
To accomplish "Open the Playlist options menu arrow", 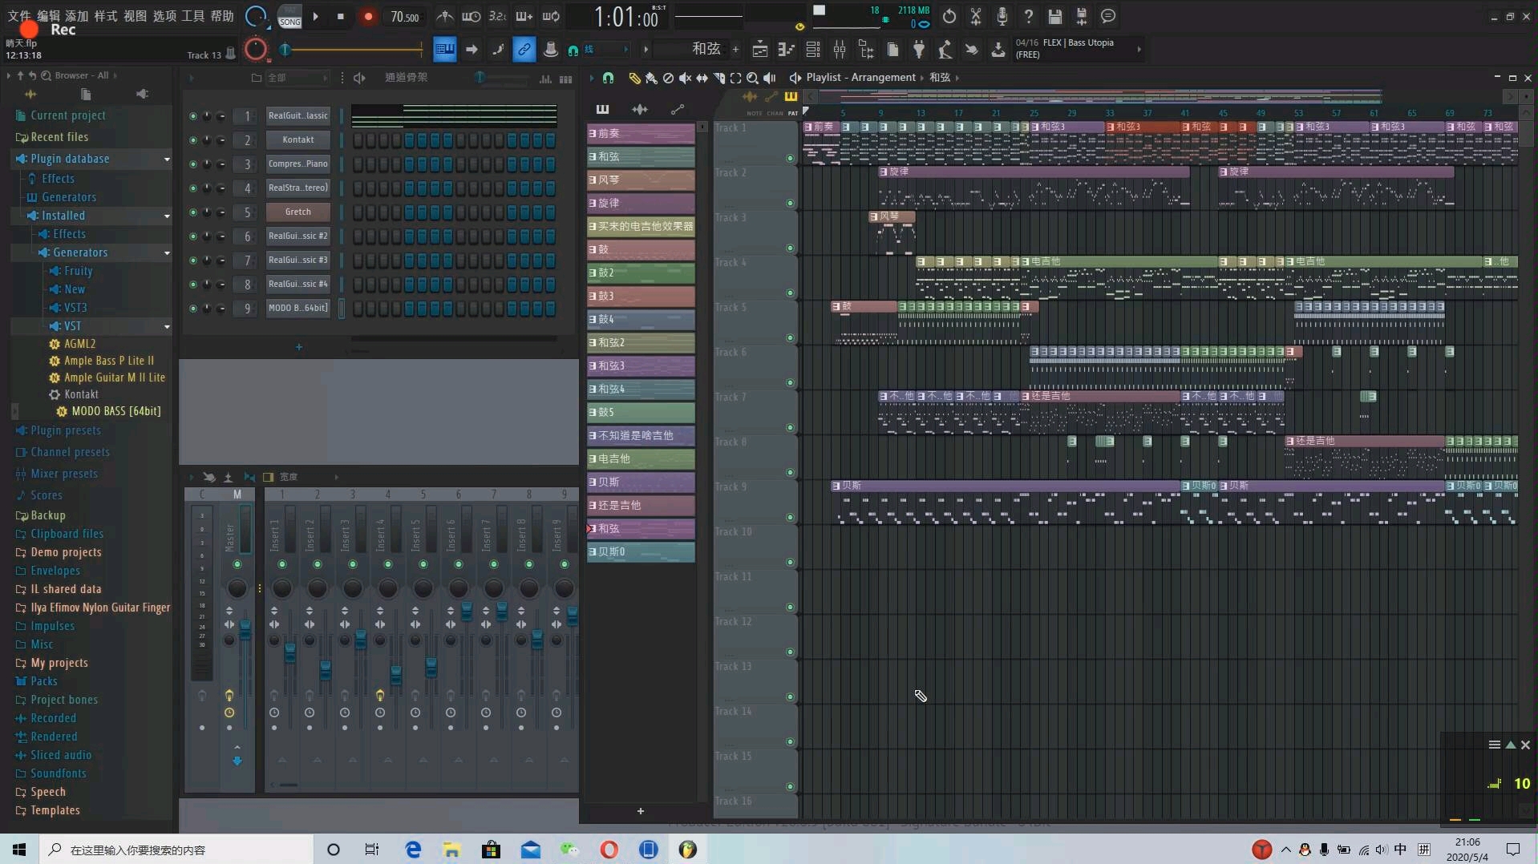I will pos(592,78).
